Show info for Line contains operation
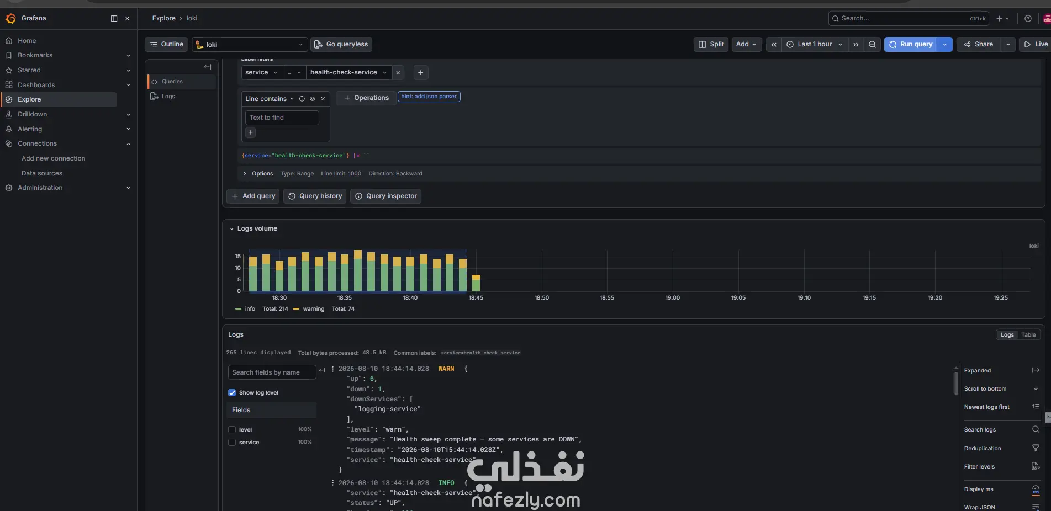 coord(302,99)
